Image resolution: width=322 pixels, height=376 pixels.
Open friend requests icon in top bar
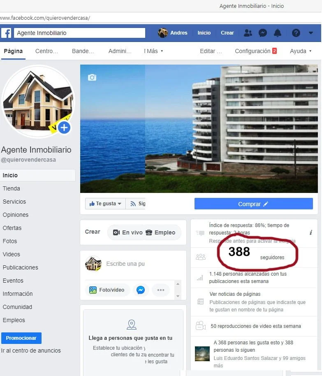[248, 33]
